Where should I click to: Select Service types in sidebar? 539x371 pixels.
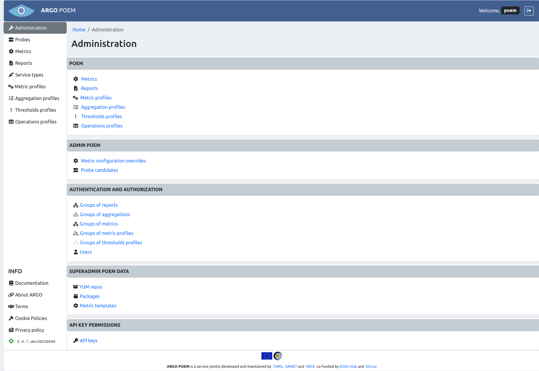click(x=29, y=75)
